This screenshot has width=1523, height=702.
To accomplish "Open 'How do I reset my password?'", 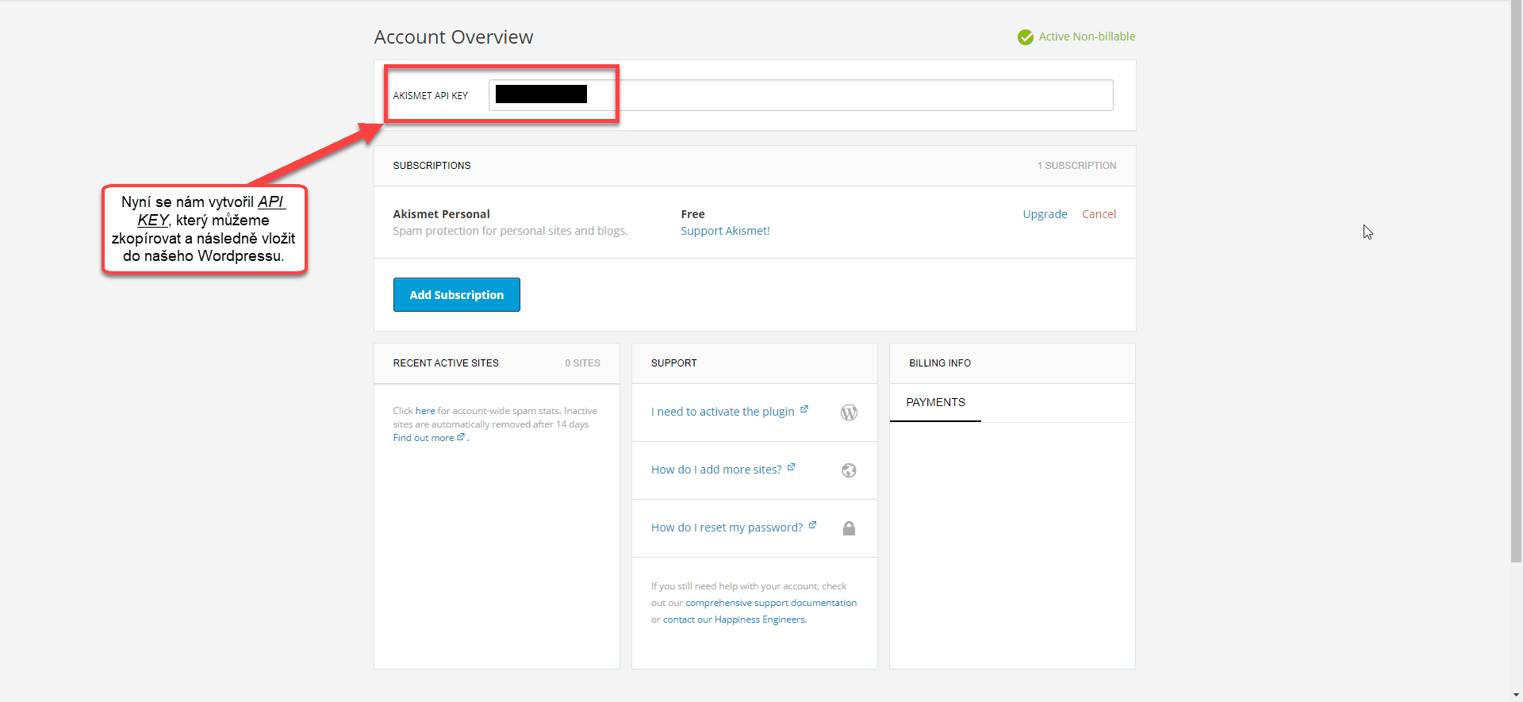I will 727,527.
